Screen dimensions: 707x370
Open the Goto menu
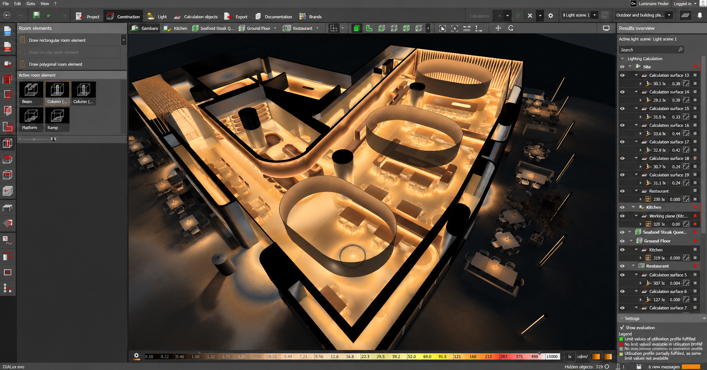[31, 4]
